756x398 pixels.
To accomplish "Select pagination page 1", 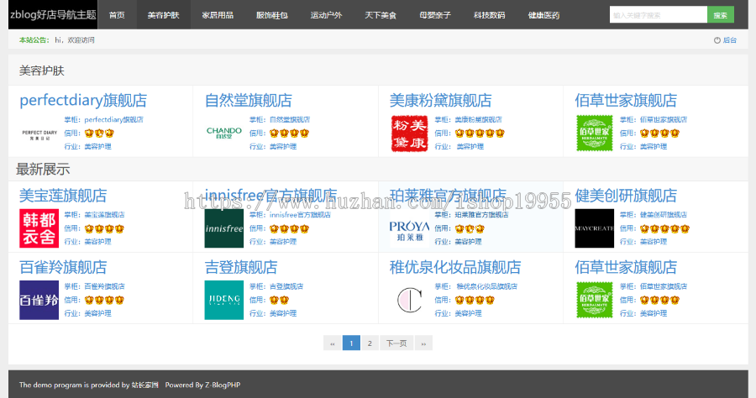I will [x=351, y=343].
